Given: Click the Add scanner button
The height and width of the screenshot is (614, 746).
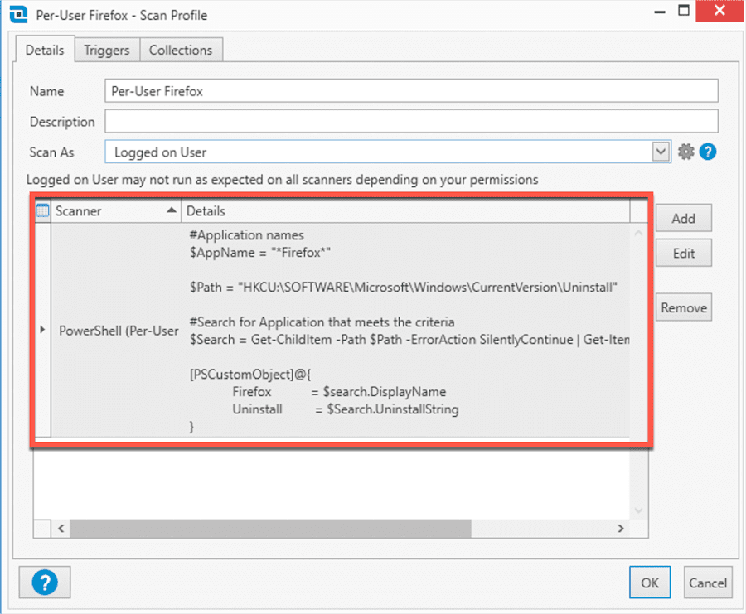Looking at the screenshot, I should pyautogui.click(x=684, y=218).
